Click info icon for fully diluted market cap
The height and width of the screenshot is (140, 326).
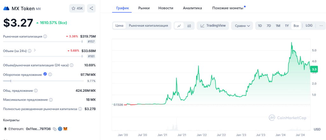click(x=80, y=109)
